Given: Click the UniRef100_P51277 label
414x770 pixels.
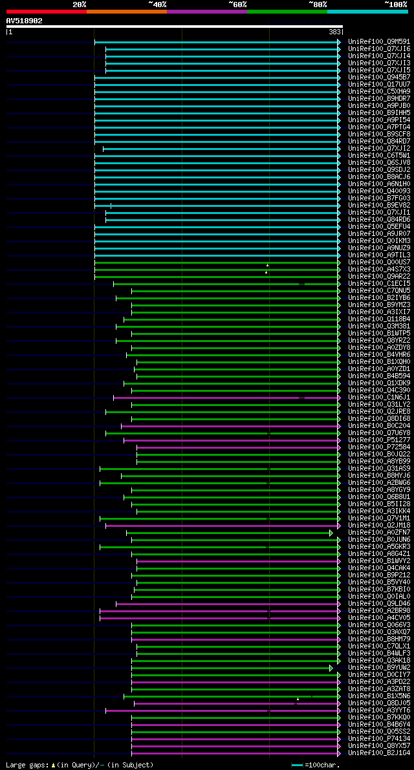Looking at the screenshot, I should [378, 440].
